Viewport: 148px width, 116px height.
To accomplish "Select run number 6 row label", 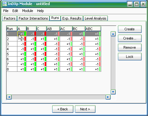I will [x=12, y=59].
